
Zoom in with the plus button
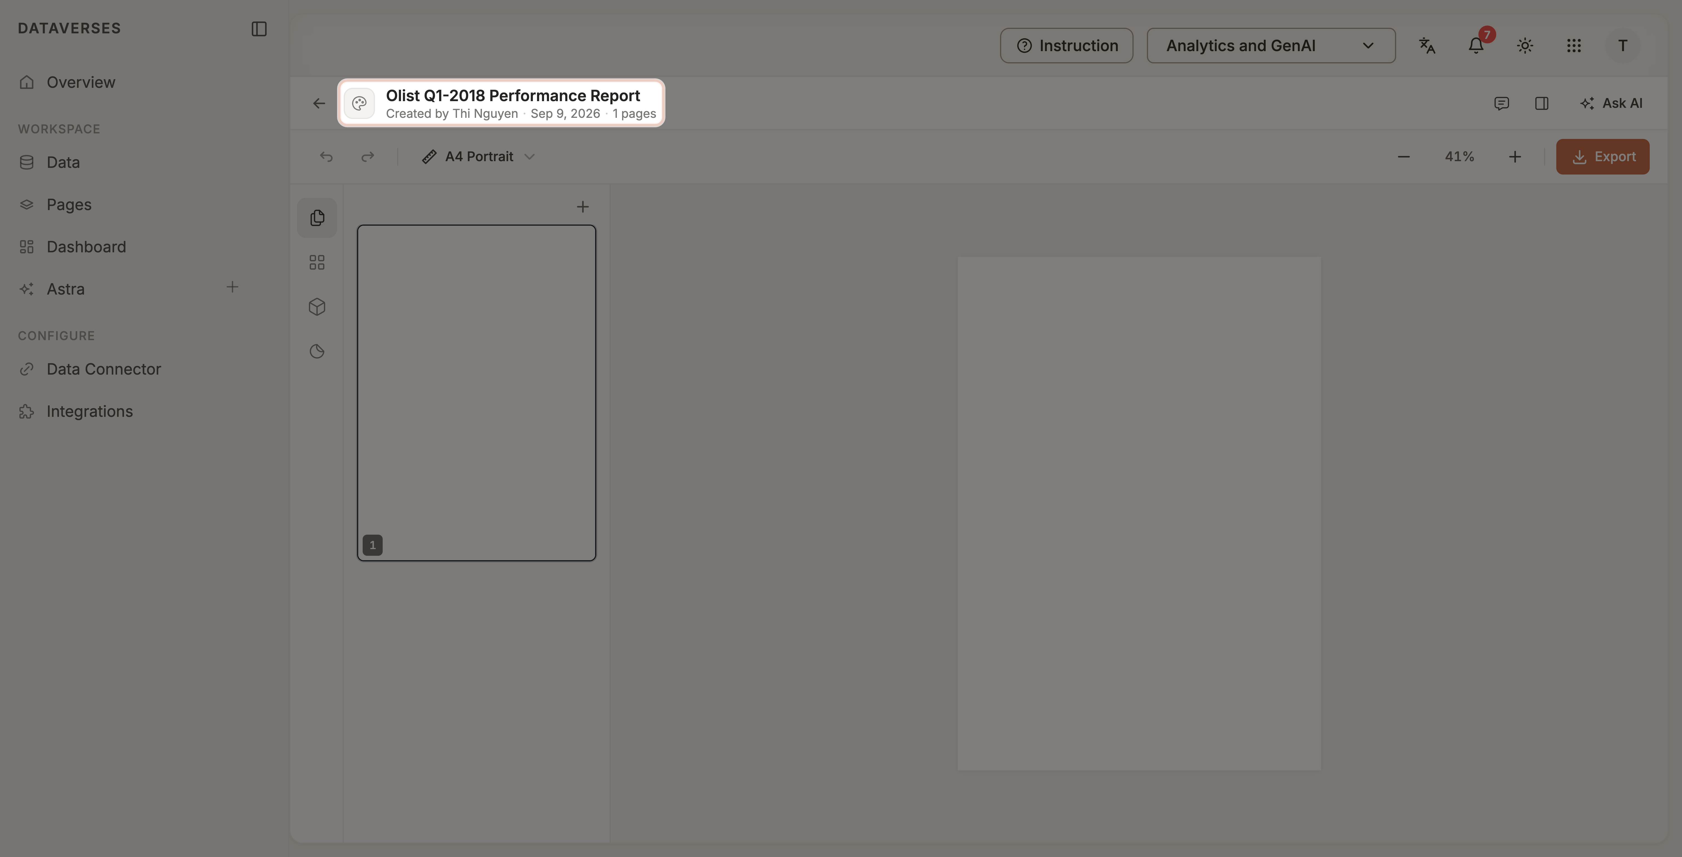tap(1515, 156)
